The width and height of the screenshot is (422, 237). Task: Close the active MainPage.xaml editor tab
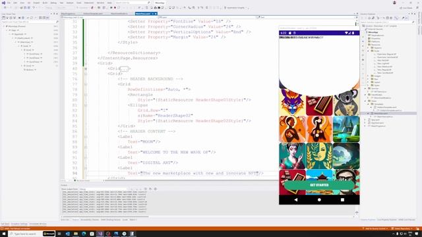coord(156,13)
